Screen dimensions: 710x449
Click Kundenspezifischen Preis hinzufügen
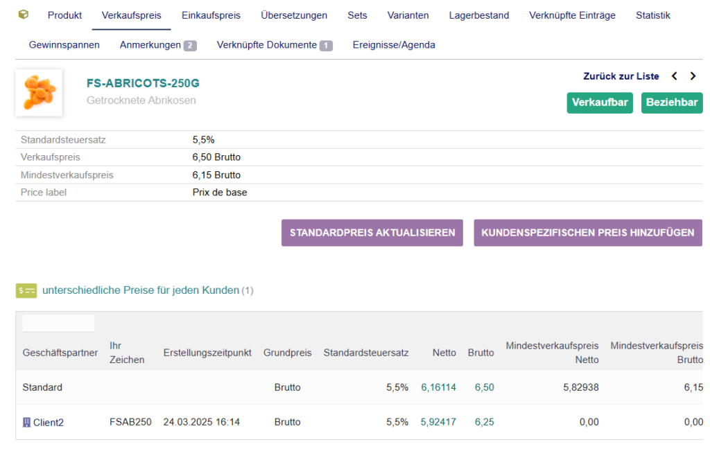coord(587,233)
